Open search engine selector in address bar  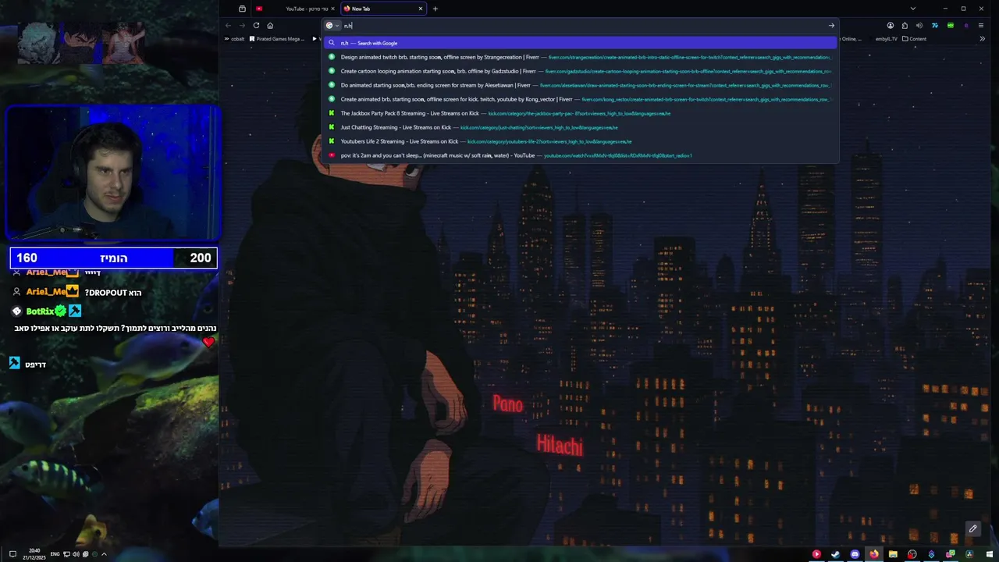(x=332, y=26)
